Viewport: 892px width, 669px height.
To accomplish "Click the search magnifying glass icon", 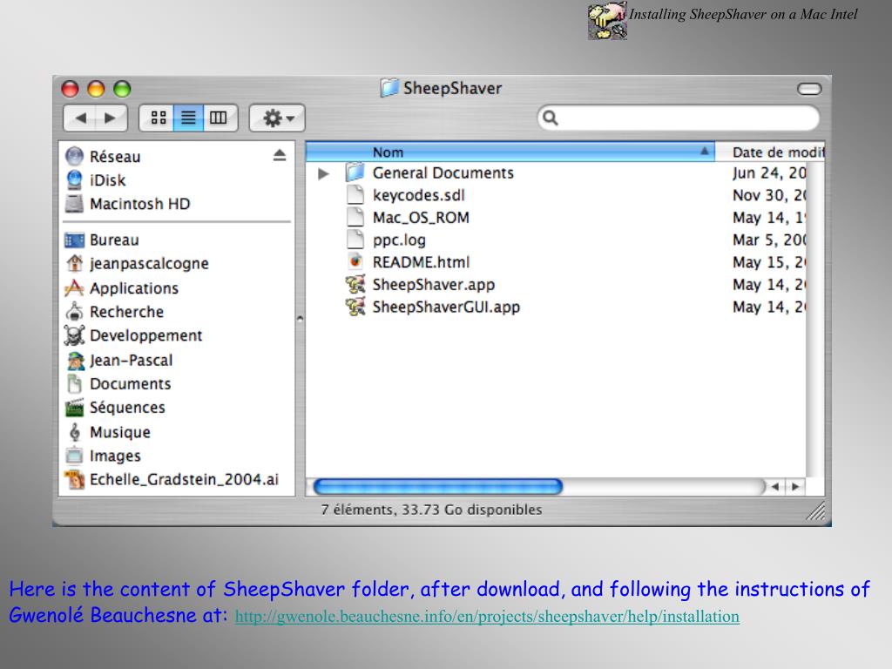I will point(551,118).
